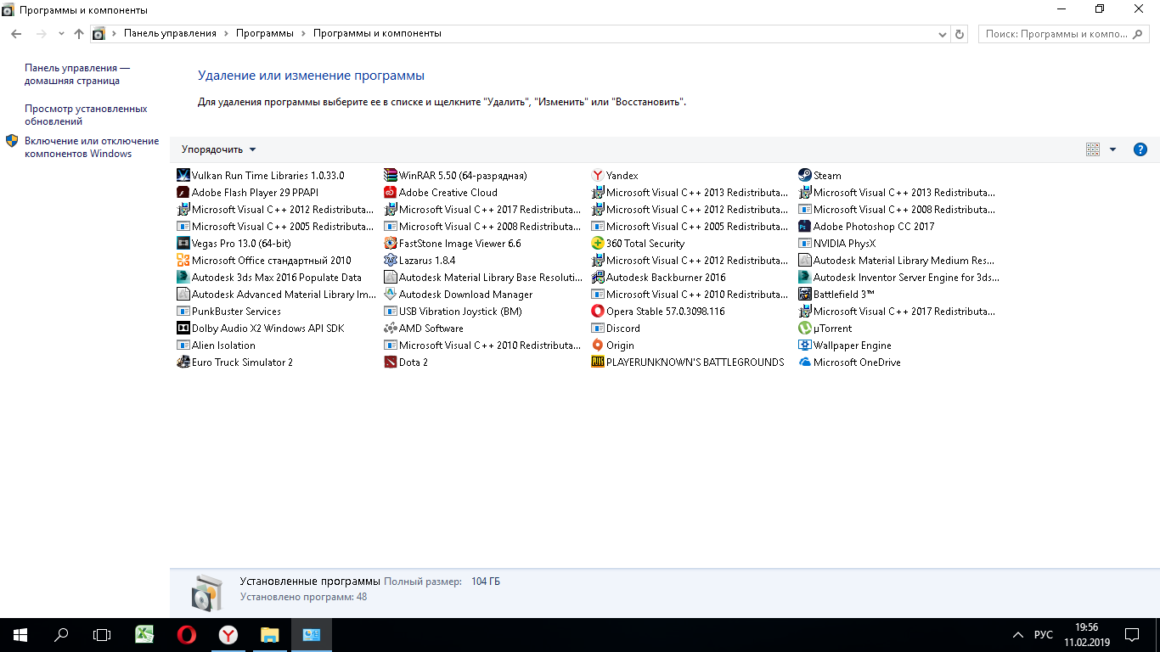Click the Opera Stable icon in list
The image size is (1160, 652).
coord(598,312)
